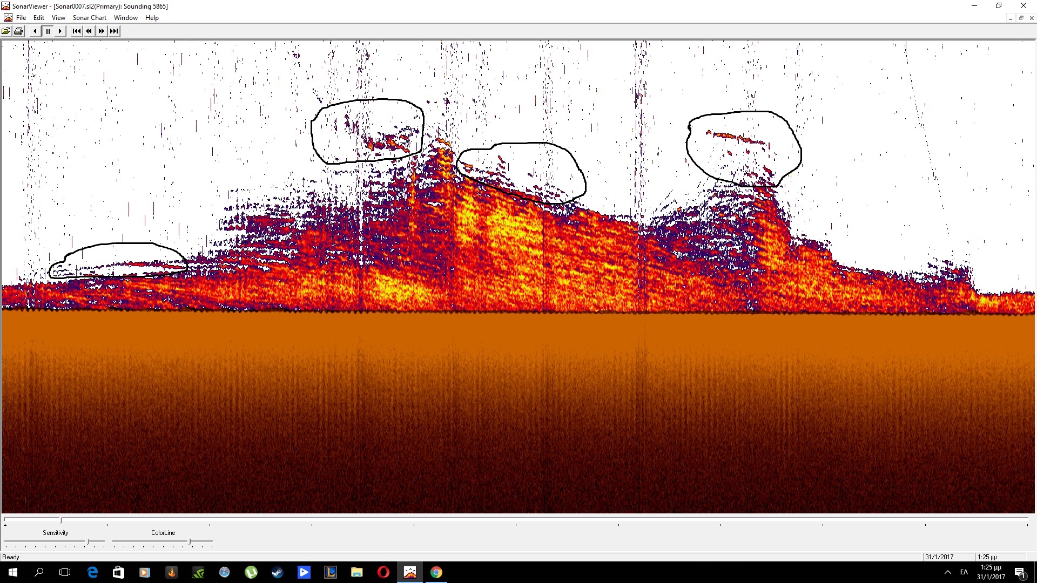Open Google Chrome from the taskbar
Viewport: 1037px width, 583px height.
point(436,572)
